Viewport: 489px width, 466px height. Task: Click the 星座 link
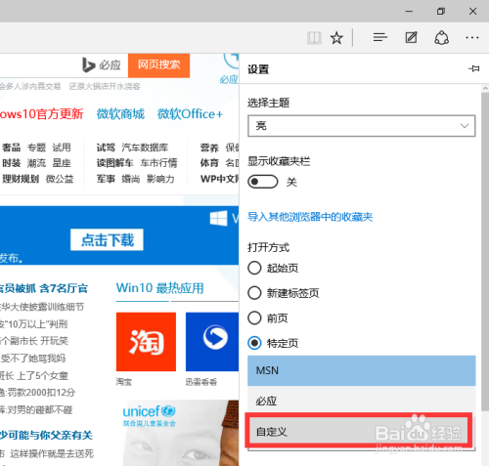pyautogui.click(x=62, y=163)
